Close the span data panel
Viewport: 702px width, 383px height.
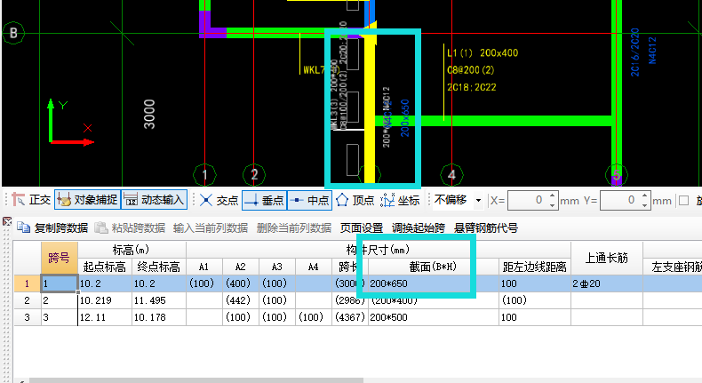(x=7, y=221)
